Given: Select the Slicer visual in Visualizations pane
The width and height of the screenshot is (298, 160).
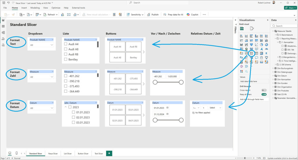Looking at the screenshot, I should tap(251, 53).
